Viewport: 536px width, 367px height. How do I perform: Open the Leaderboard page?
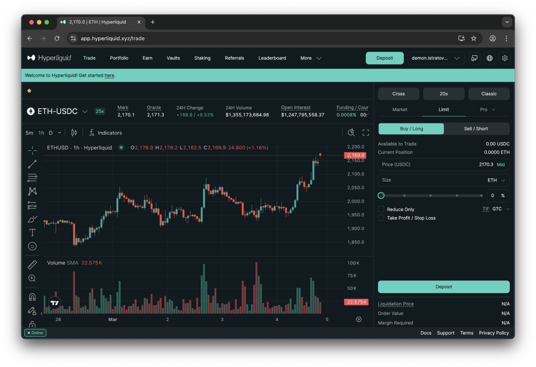[272, 58]
